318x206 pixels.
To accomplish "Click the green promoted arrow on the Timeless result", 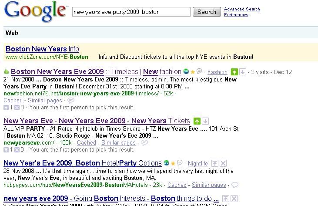I will (234, 72).
